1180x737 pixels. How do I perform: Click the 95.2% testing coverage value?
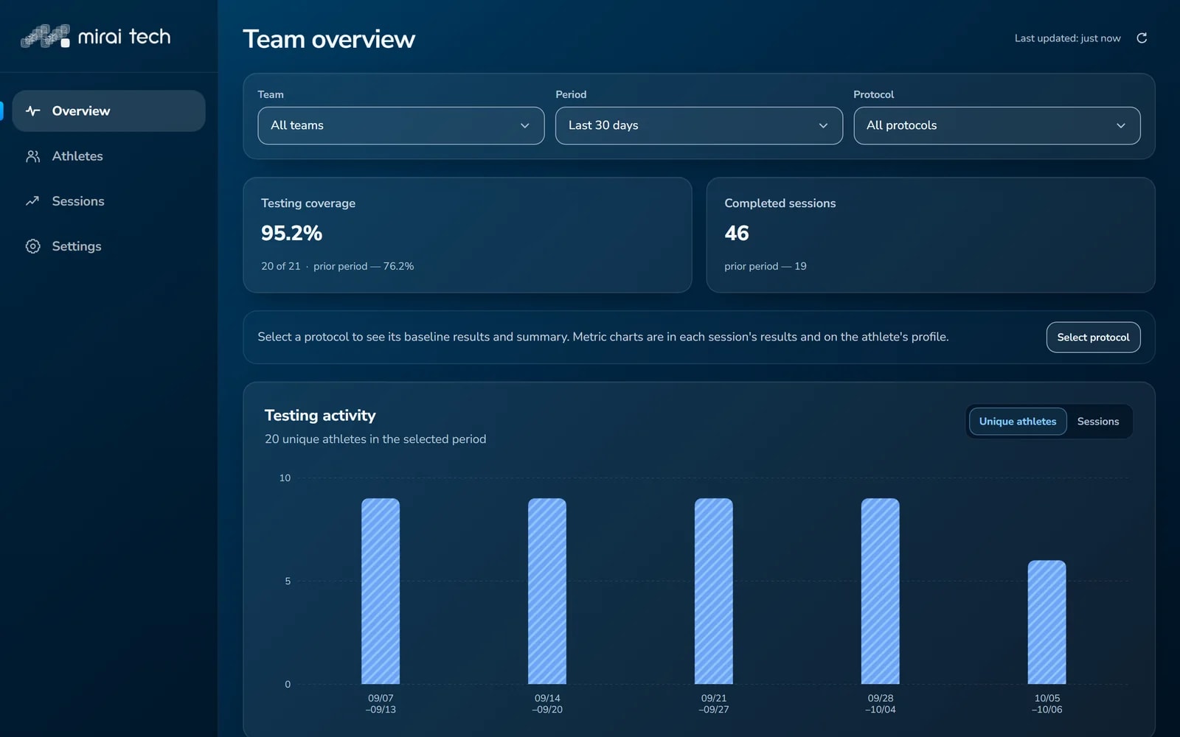(291, 234)
